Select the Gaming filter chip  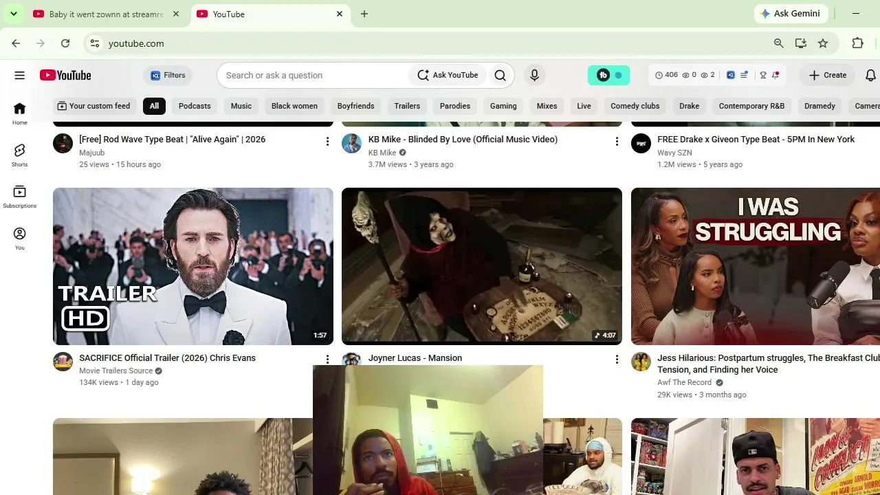tap(503, 106)
